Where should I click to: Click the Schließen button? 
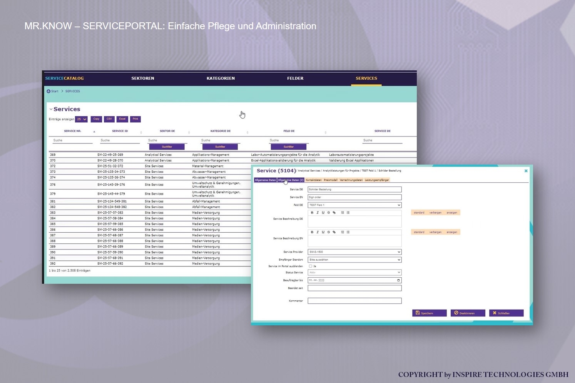506,313
